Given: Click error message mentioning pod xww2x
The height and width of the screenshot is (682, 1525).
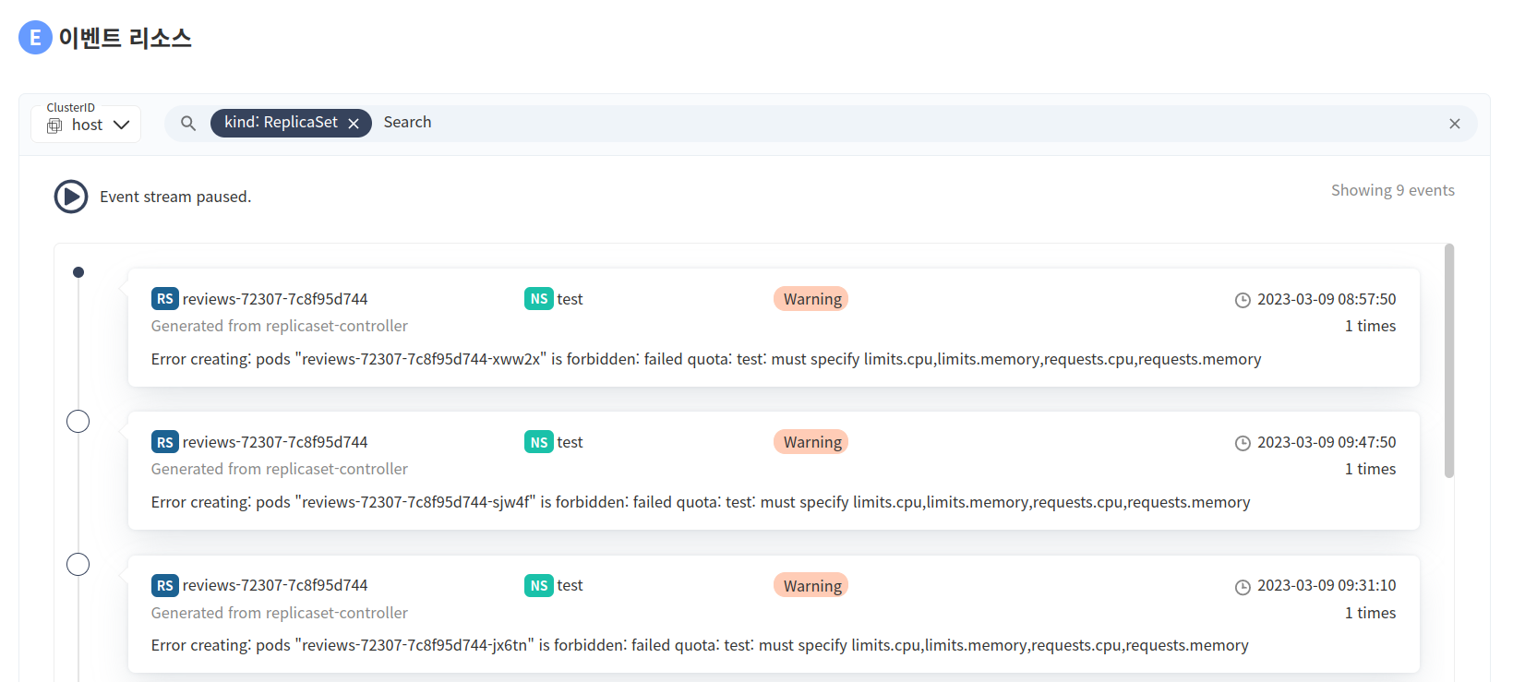Looking at the screenshot, I should point(706,359).
